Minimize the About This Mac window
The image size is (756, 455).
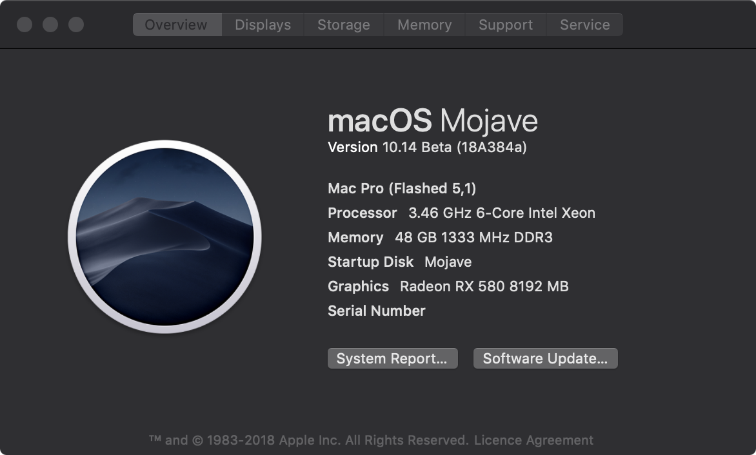point(50,25)
